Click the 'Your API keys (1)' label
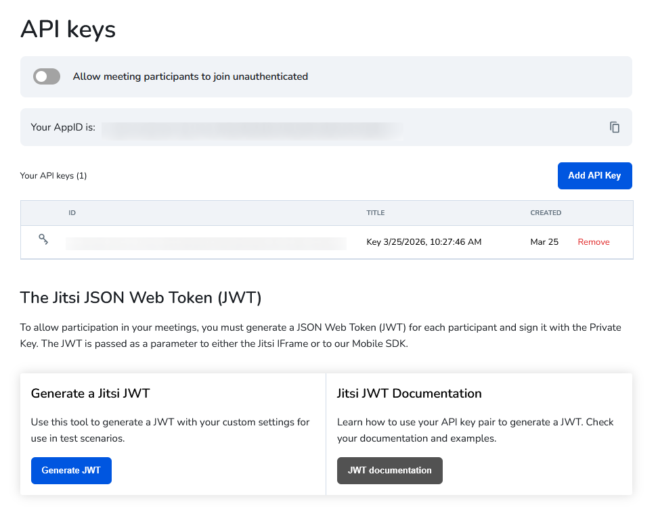Viewport: 658px width, 516px height. click(53, 176)
